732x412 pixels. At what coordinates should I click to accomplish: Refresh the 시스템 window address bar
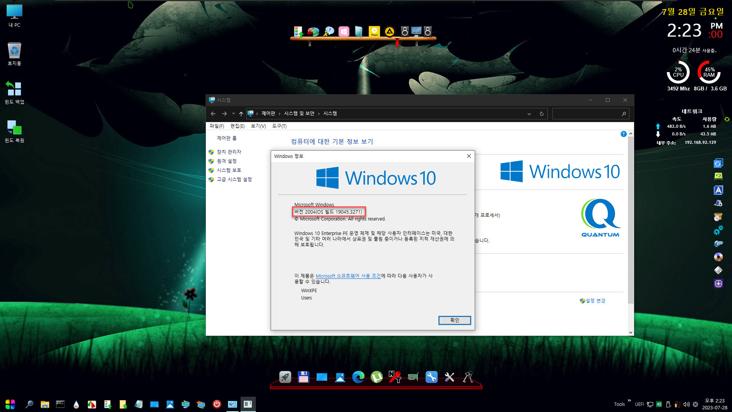tap(541, 114)
